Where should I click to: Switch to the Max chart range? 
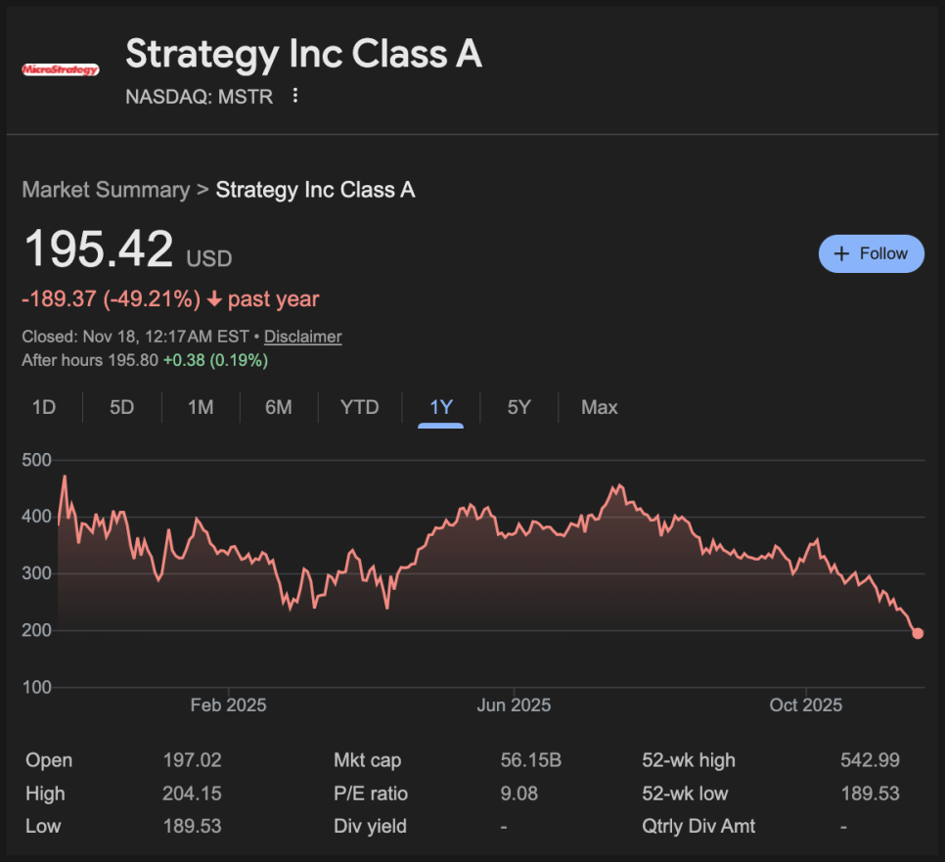(599, 407)
